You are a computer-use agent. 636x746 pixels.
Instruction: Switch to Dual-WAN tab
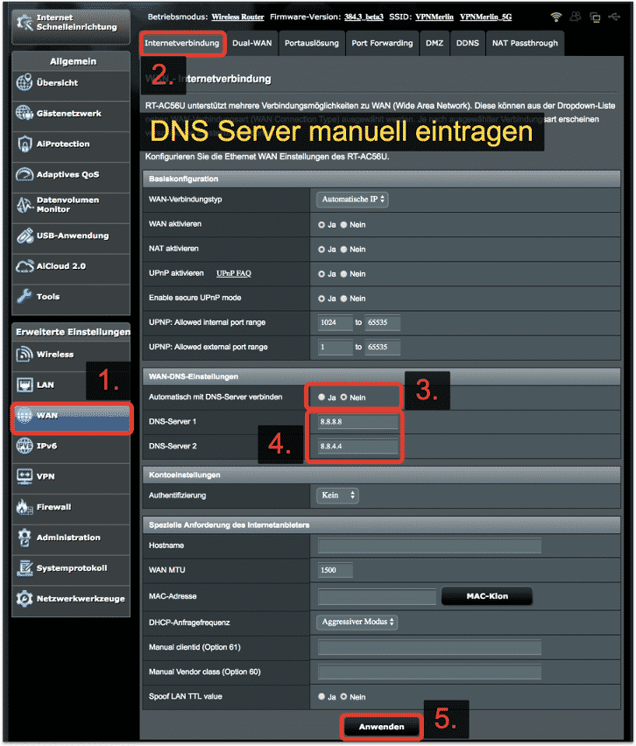click(x=251, y=43)
